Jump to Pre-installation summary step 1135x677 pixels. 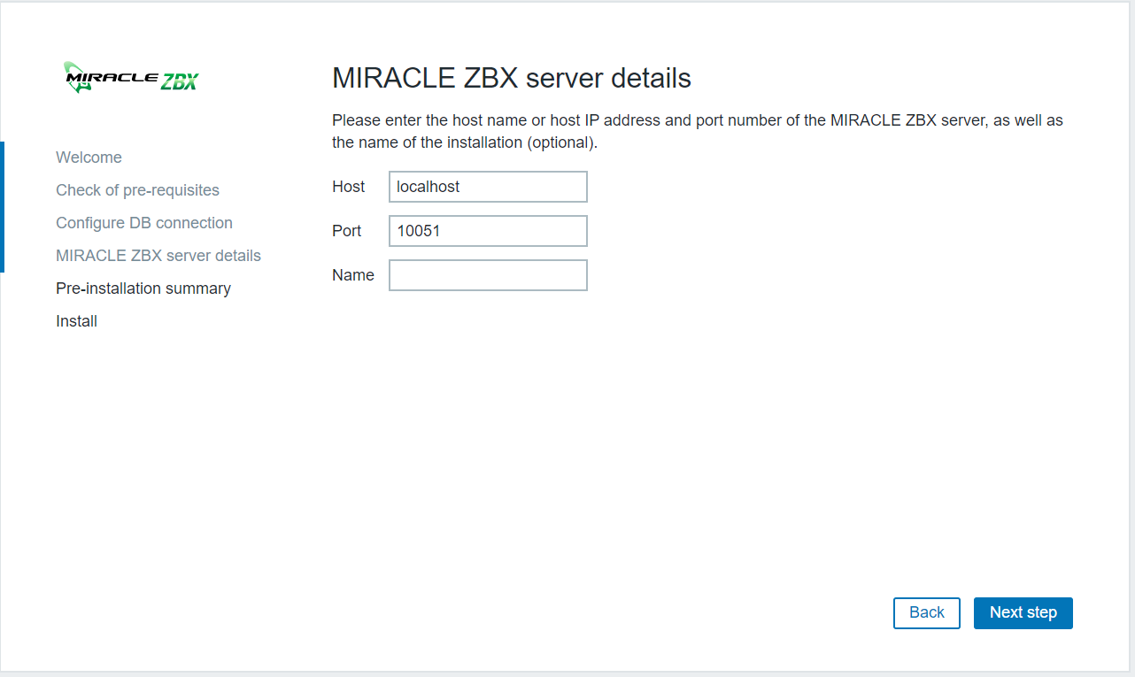(x=143, y=288)
